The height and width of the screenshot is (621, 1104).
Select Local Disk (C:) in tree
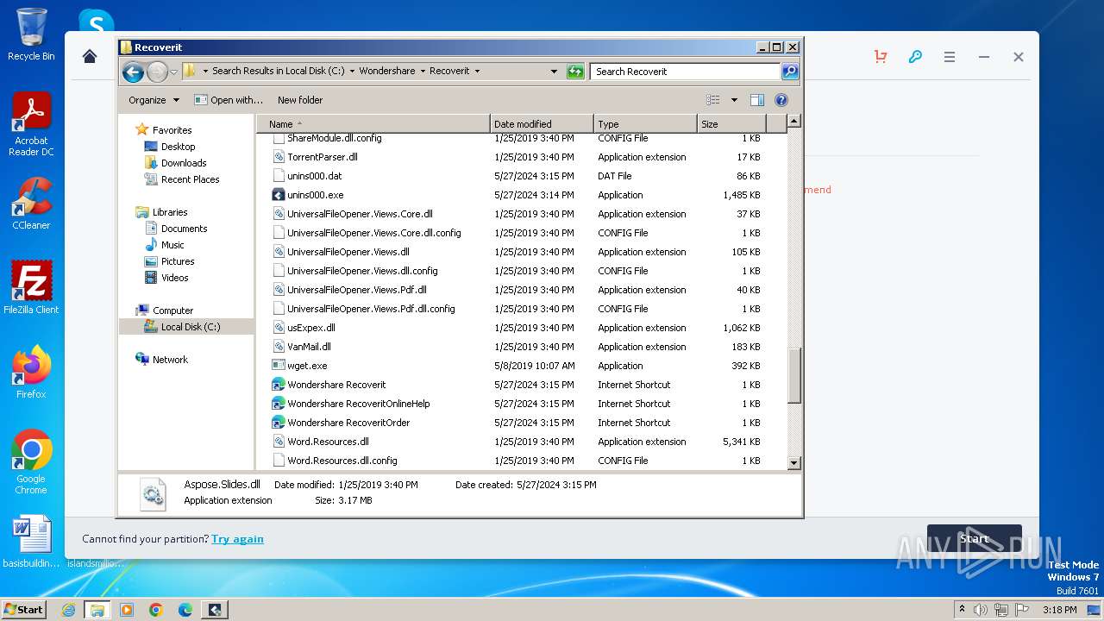[x=191, y=327]
